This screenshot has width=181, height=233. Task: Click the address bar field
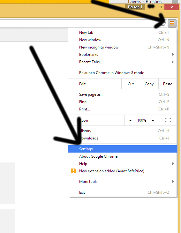point(83,24)
